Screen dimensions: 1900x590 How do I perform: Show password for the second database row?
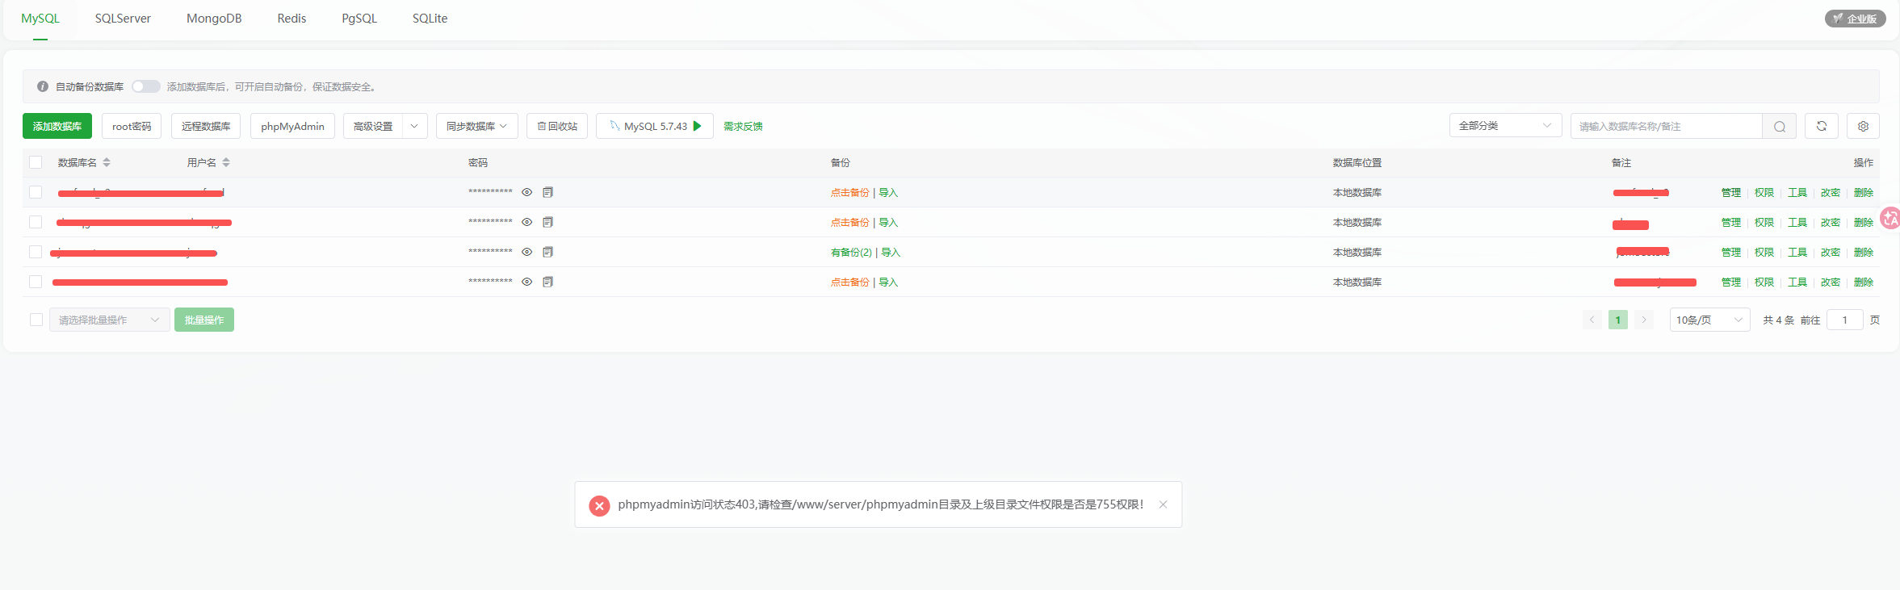[526, 222]
